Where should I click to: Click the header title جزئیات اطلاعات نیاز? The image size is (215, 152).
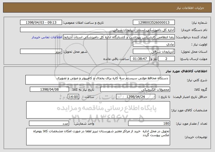coord(190,8)
